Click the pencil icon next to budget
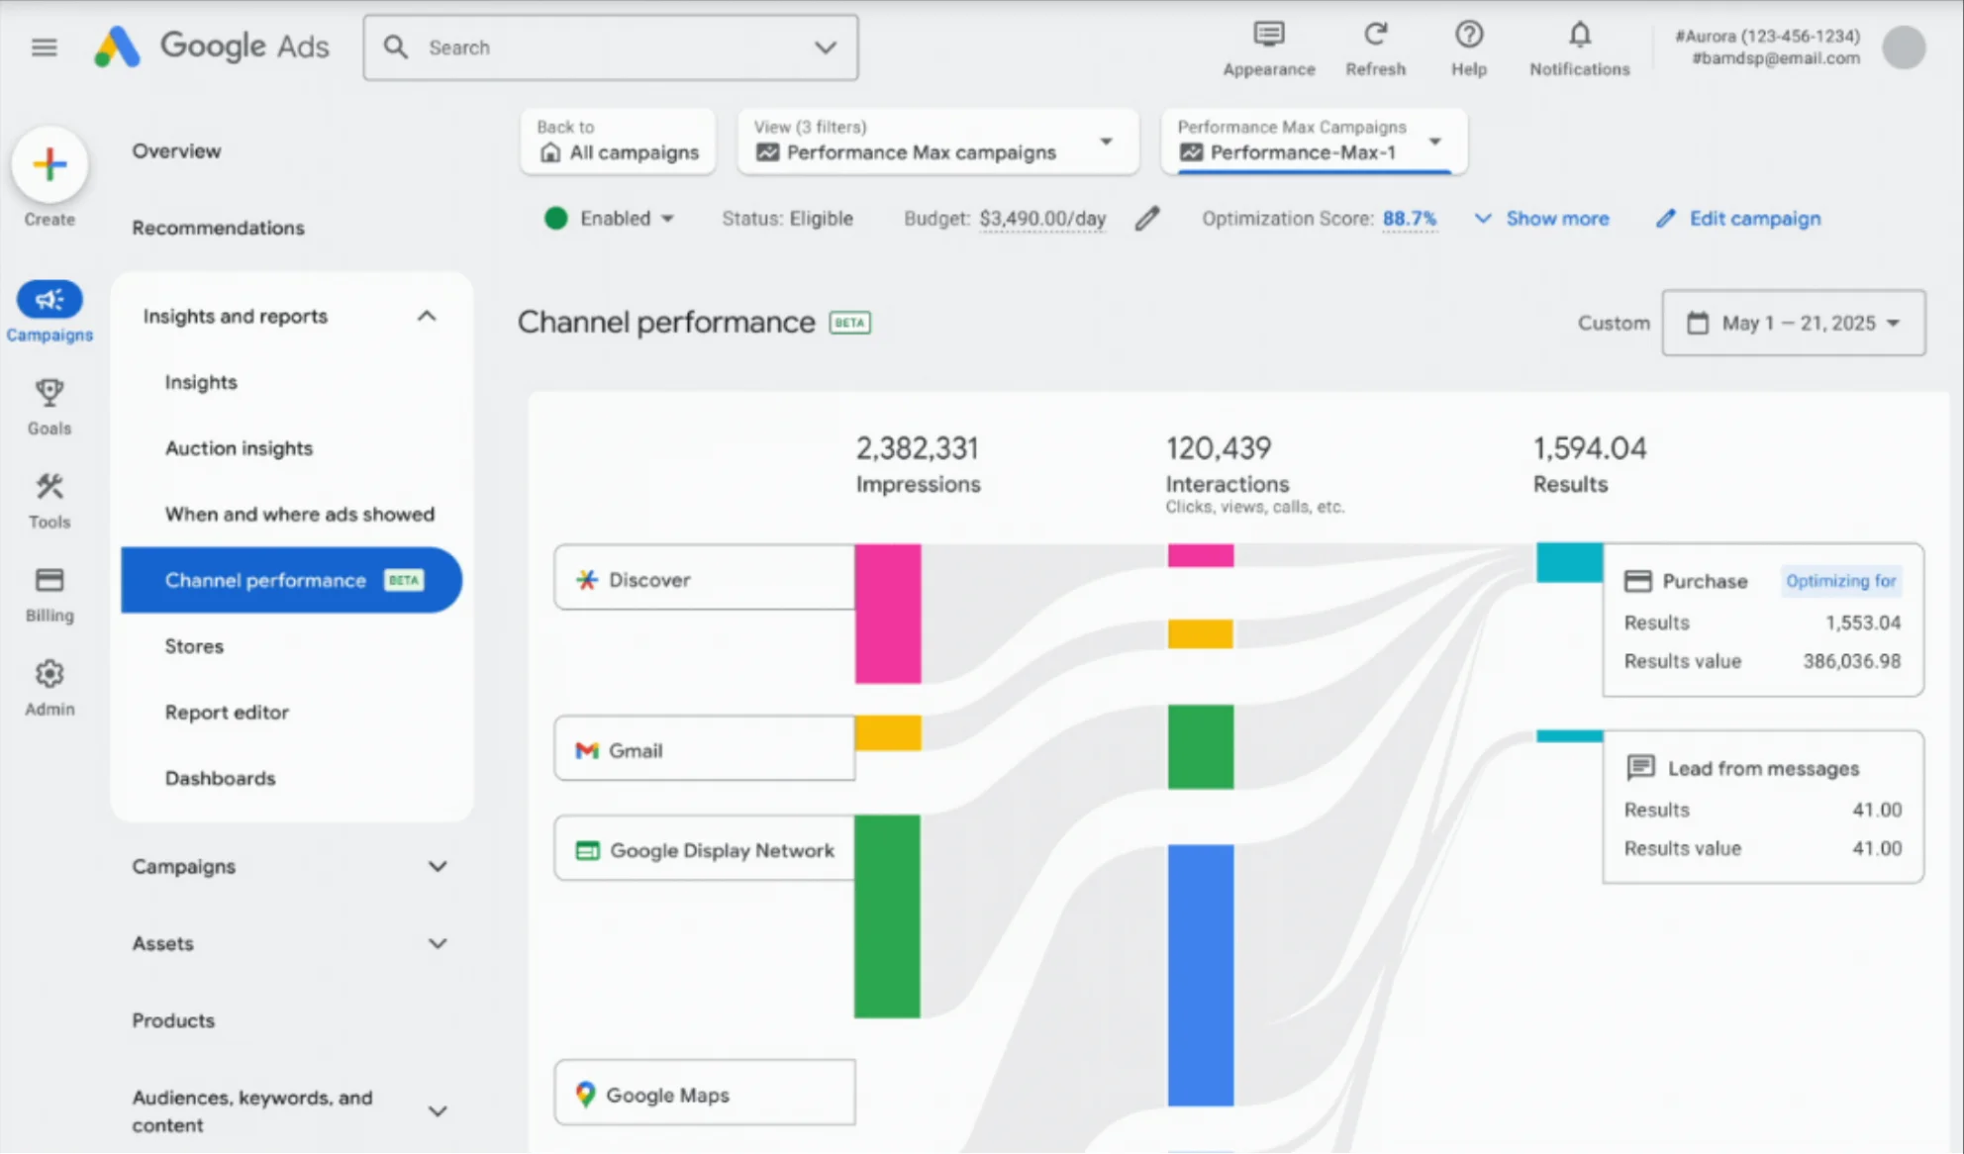This screenshot has height=1154, width=1964. [1146, 219]
